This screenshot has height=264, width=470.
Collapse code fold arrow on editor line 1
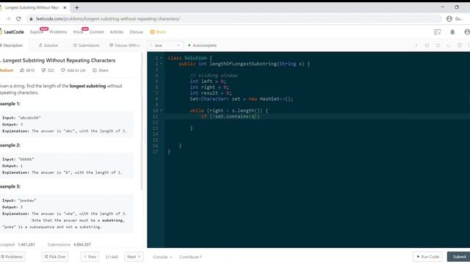coord(162,58)
